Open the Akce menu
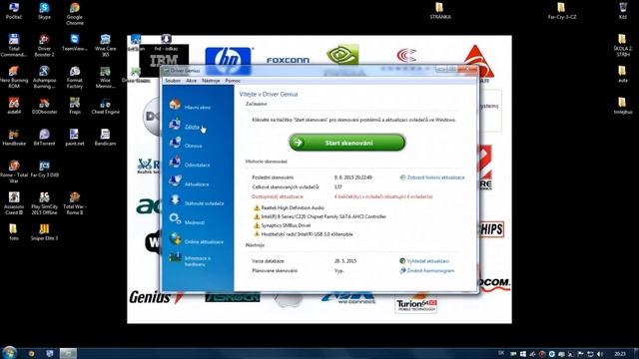Viewport: 639px width, 359px height. (191, 81)
